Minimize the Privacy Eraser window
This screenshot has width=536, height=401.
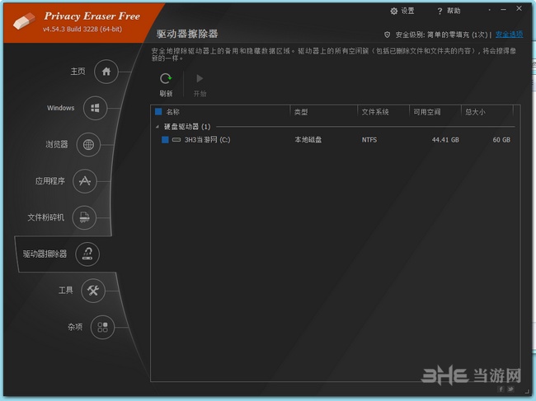(503, 10)
